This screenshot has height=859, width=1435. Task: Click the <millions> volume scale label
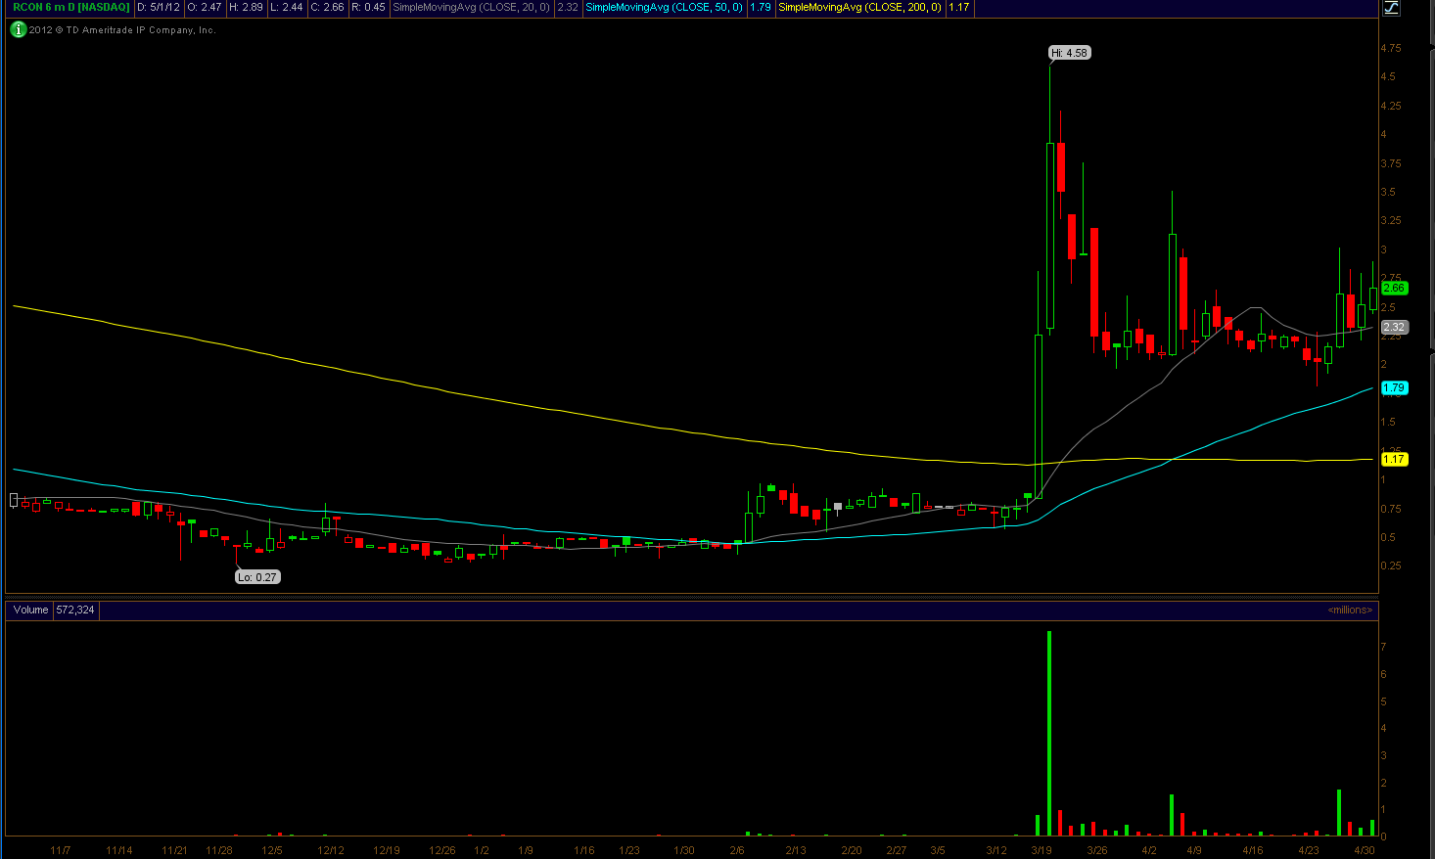[1349, 610]
